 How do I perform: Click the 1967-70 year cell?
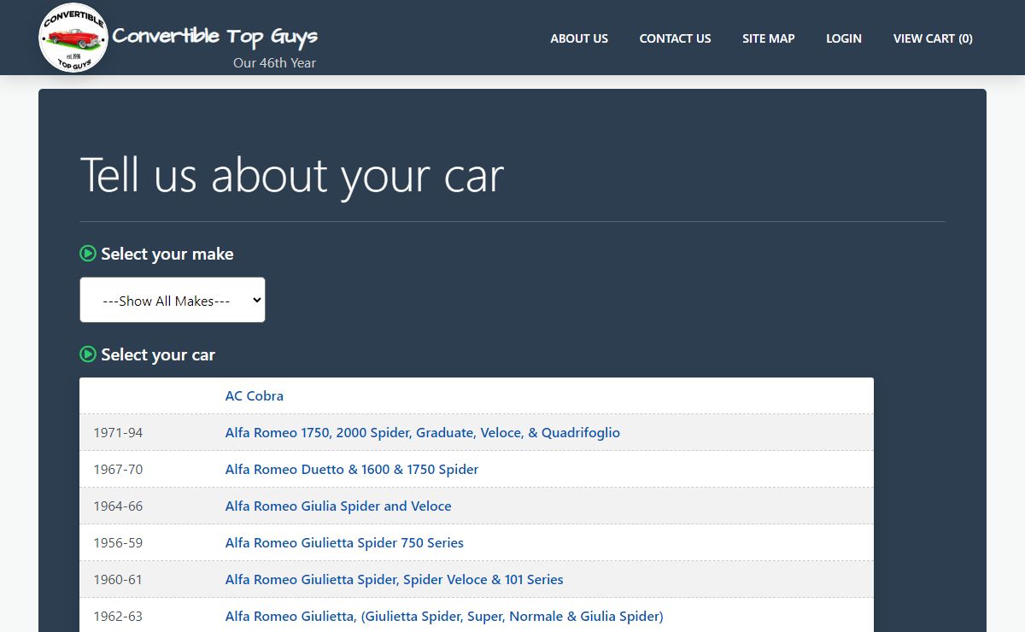(x=119, y=469)
